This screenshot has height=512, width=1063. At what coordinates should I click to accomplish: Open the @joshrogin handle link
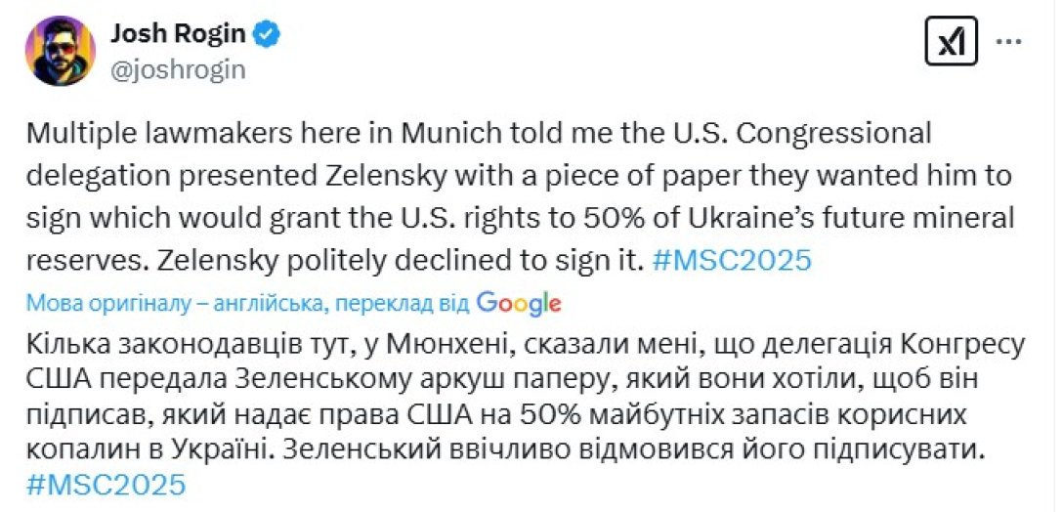point(177,69)
